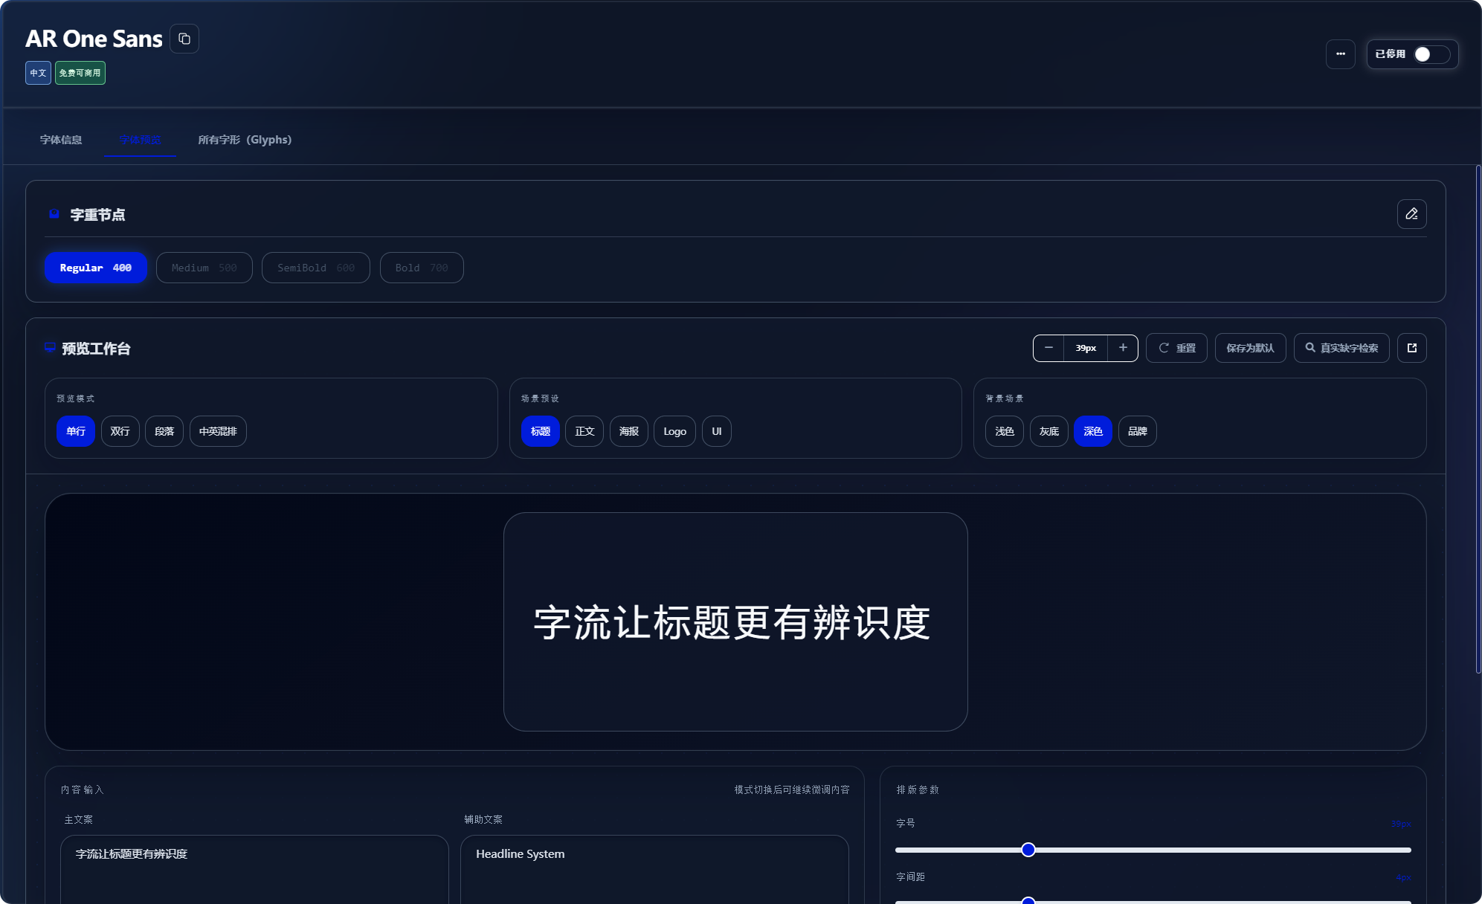Select 中英混排 preview mode
Viewport: 1482px width, 904px height.
(x=218, y=431)
